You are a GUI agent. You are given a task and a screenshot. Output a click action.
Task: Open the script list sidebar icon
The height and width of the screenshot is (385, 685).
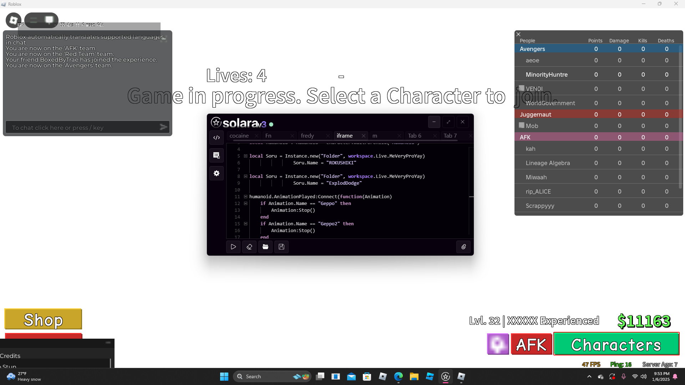coord(217,155)
